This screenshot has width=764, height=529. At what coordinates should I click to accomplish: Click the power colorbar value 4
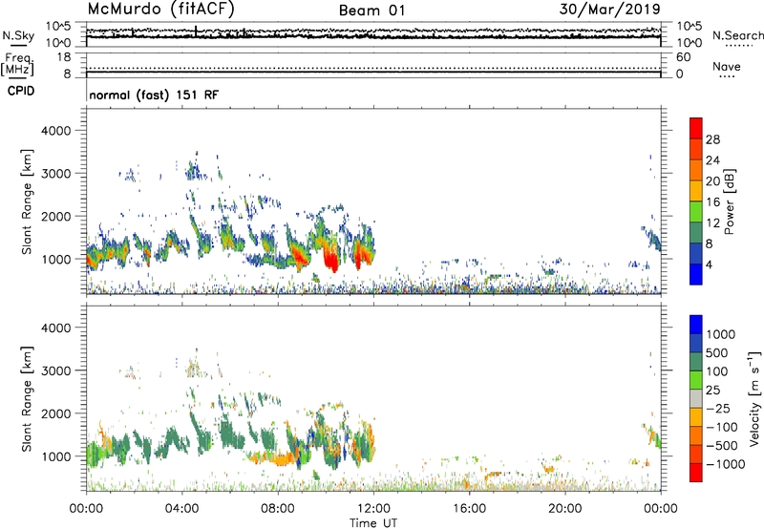709,265
